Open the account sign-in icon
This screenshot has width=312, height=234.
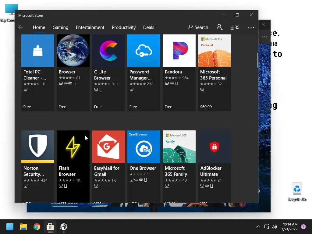(220, 27)
